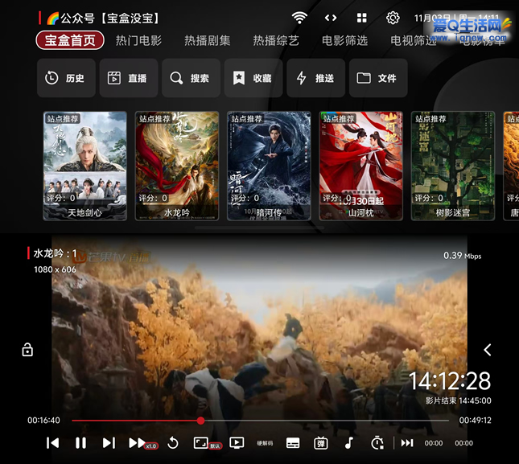The width and height of the screenshot is (519, 464).
Task: Click the 公众号【宝盒没宝】 header title
Action: click(103, 18)
